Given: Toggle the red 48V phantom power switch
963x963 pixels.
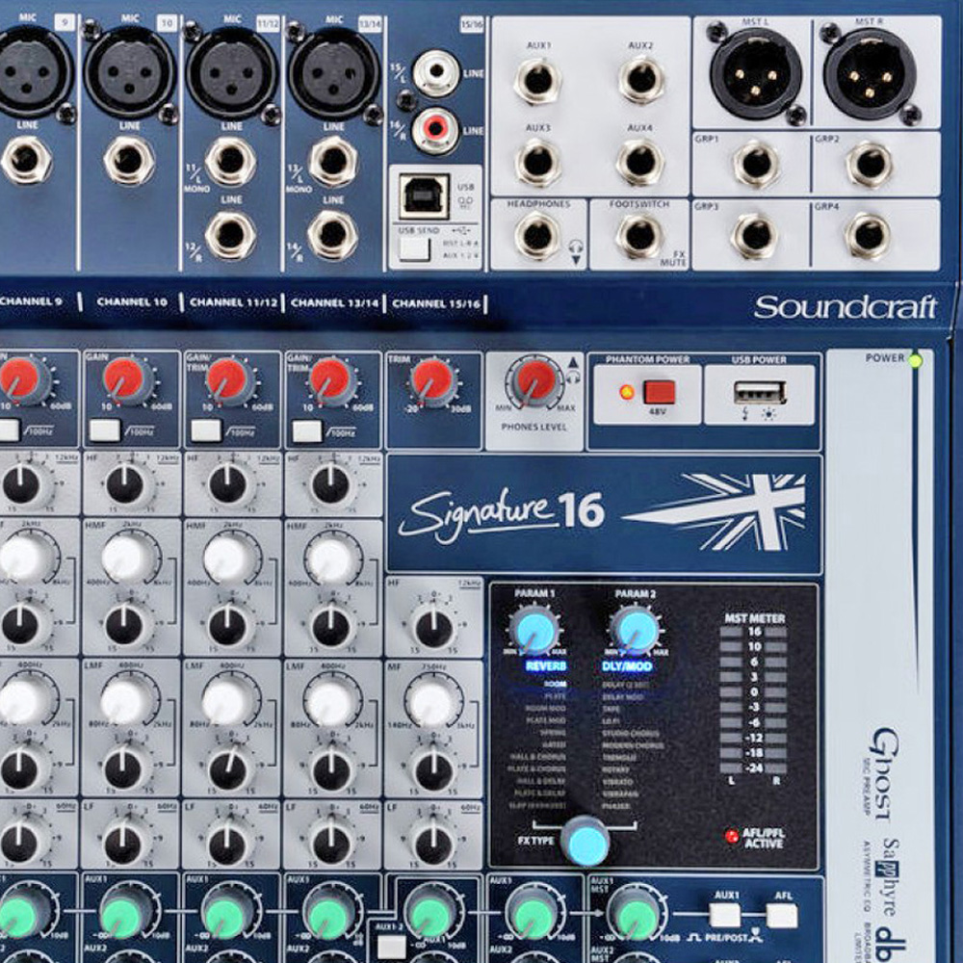Looking at the screenshot, I should (660, 392).
